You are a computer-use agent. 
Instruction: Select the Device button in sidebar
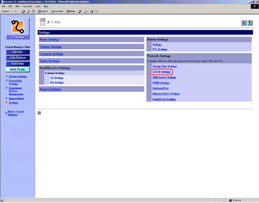point(18,52)
